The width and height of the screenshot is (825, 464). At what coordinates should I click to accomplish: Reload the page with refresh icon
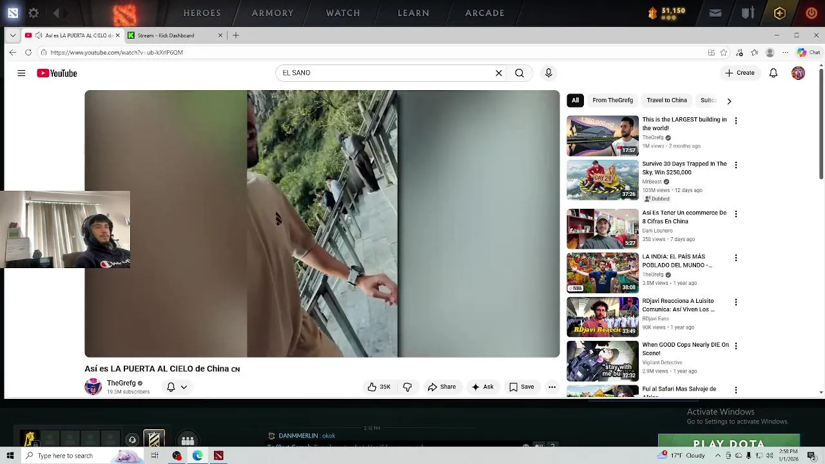[x=28, y=52]
